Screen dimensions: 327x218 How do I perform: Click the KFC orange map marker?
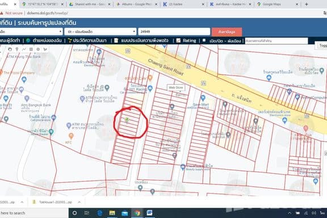[71, 136]
